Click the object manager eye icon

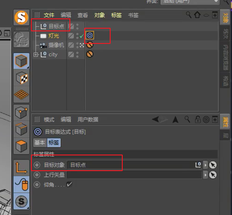(x=206, y=15)
